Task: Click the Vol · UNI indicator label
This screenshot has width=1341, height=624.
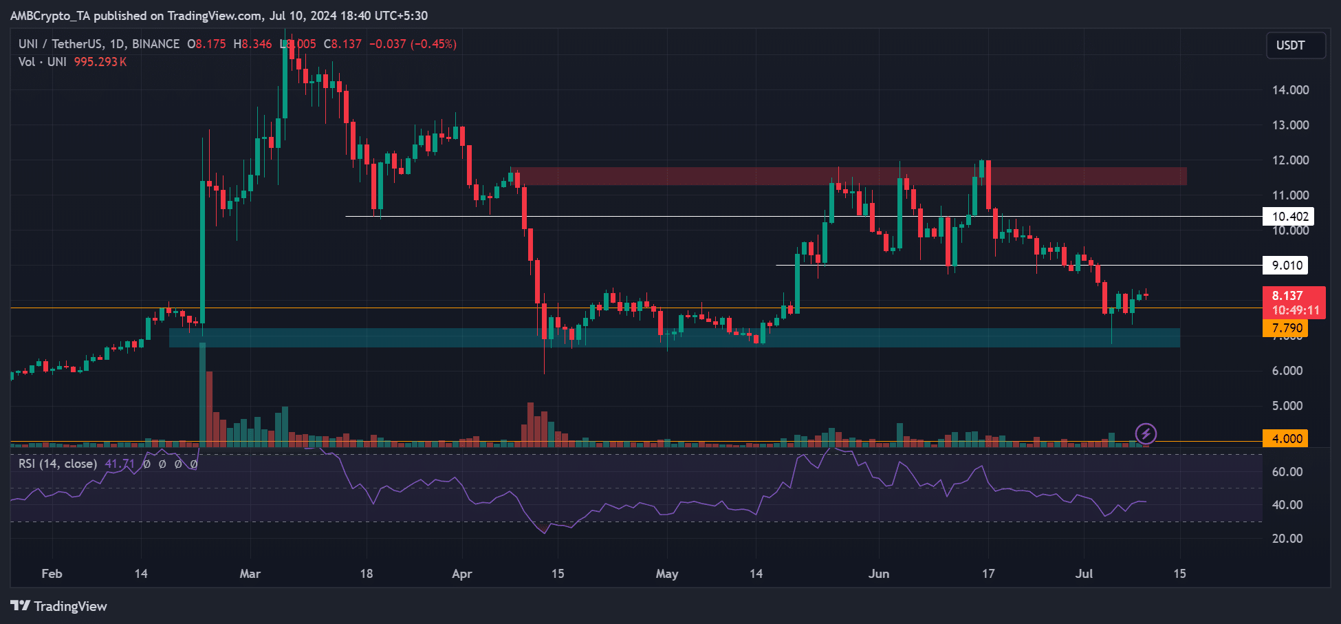Action: pyautogui.click(x=43, y=62)
